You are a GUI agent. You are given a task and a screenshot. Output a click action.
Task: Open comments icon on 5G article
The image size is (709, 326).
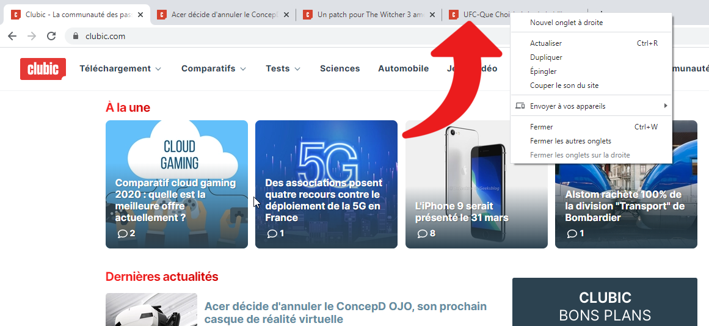272,234
